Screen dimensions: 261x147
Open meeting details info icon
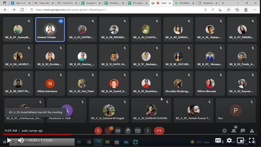pyautogui.click(x=225, y=131)
